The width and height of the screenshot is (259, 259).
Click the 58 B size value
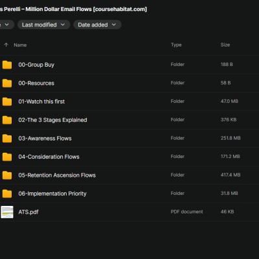tap(225, 83)
